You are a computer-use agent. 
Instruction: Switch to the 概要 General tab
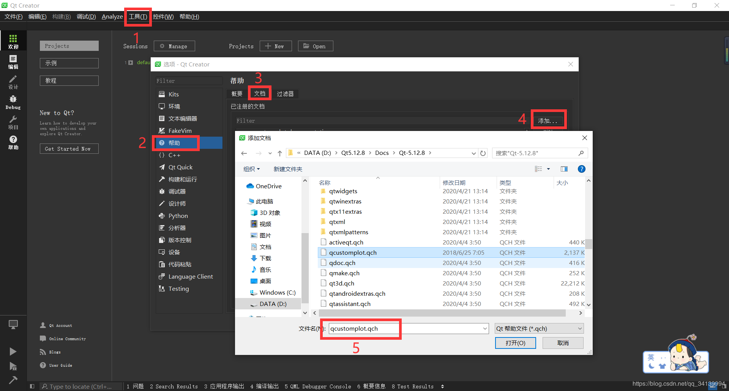(x=237, y=94)
